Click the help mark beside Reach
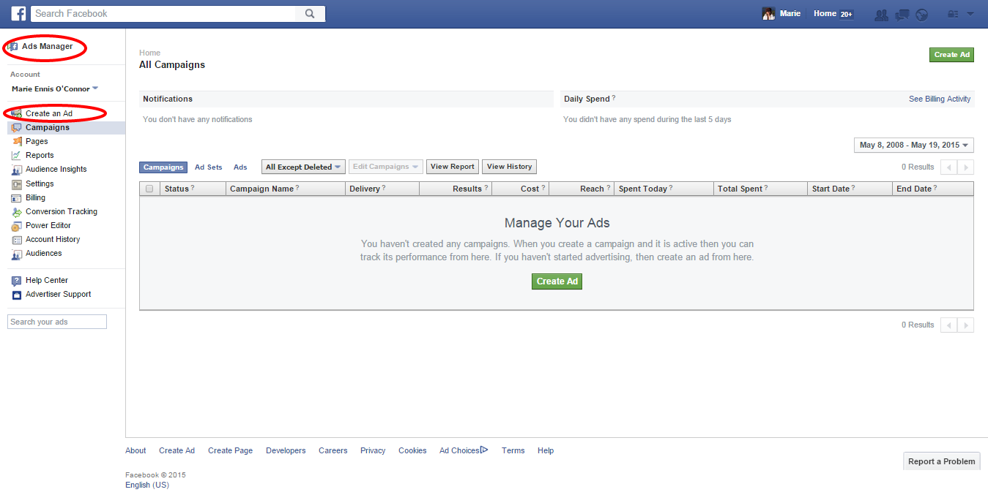This screenshot has height=503, width=988. pos(609,188)
